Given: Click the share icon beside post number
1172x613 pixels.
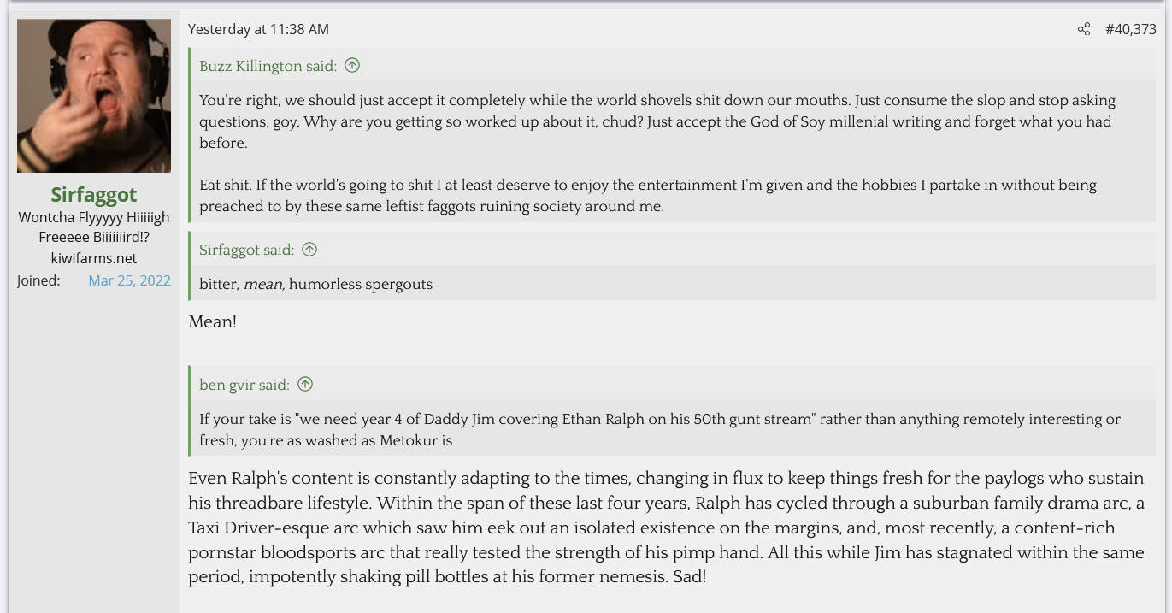Looking at the screenshot, I should (1083, 29).
